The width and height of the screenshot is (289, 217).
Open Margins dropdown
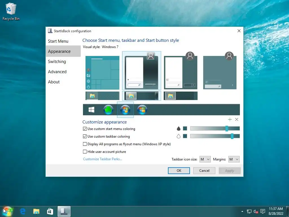[x=234, y=159]
